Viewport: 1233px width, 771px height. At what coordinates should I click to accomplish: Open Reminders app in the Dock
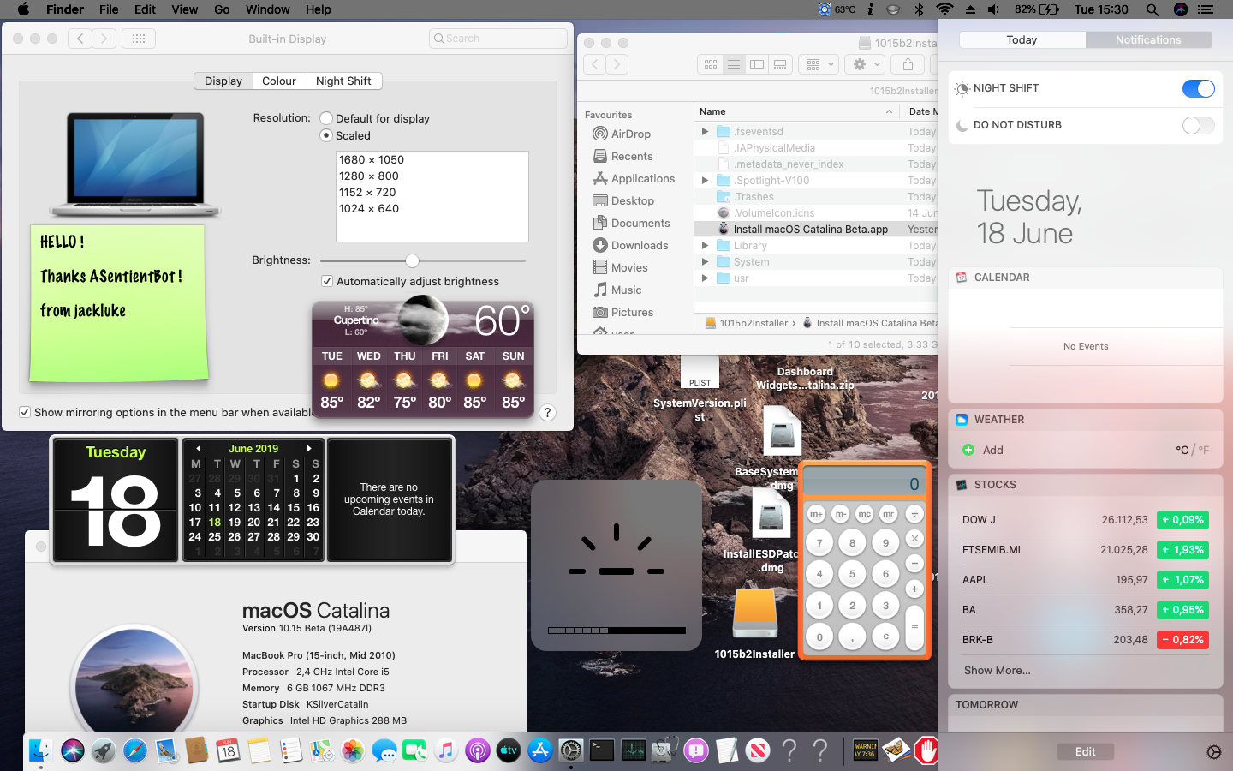(290, 751)
